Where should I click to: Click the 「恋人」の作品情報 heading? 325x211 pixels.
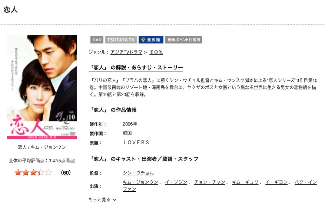[113, 110]
